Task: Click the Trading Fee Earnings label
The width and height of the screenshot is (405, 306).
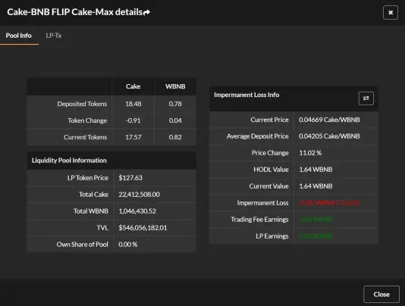Action: tap(259, 220)
